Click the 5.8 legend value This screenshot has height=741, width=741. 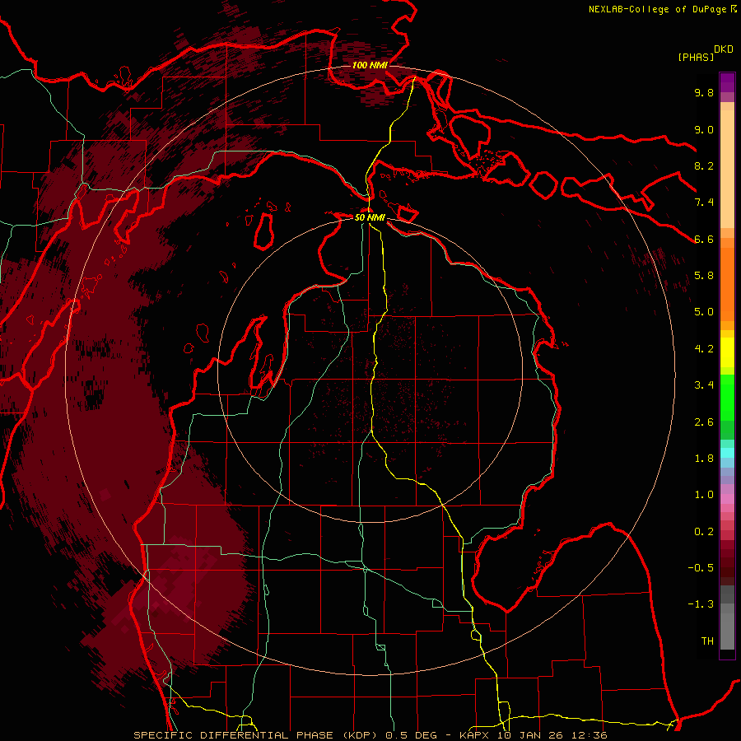point(704,276)
